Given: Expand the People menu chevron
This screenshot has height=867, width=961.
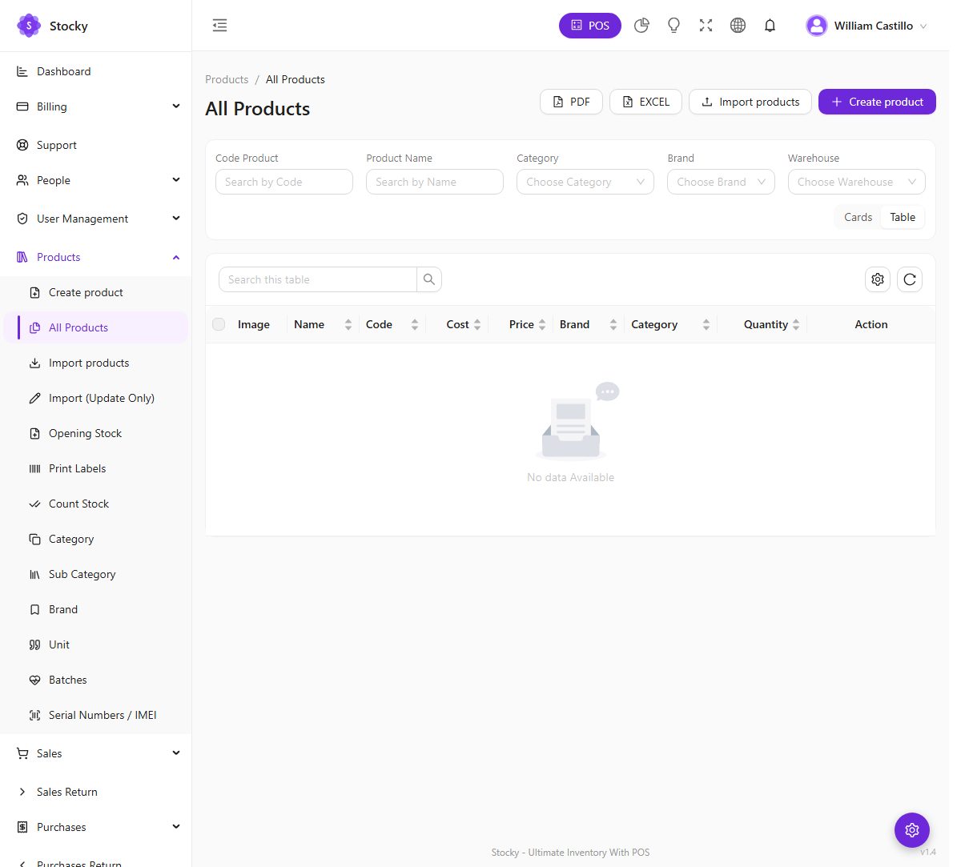Looking at the screenshot, I should 176,179.
